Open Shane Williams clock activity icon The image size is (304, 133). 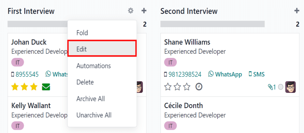coord(199,87)
